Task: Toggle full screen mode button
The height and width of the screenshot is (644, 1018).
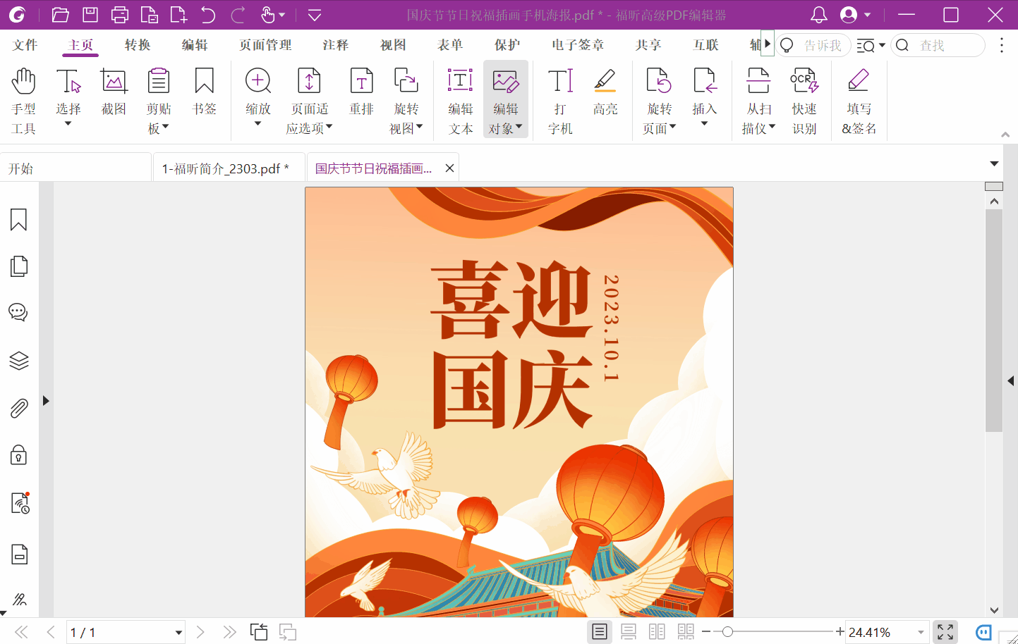Action: tap(945, 632)
